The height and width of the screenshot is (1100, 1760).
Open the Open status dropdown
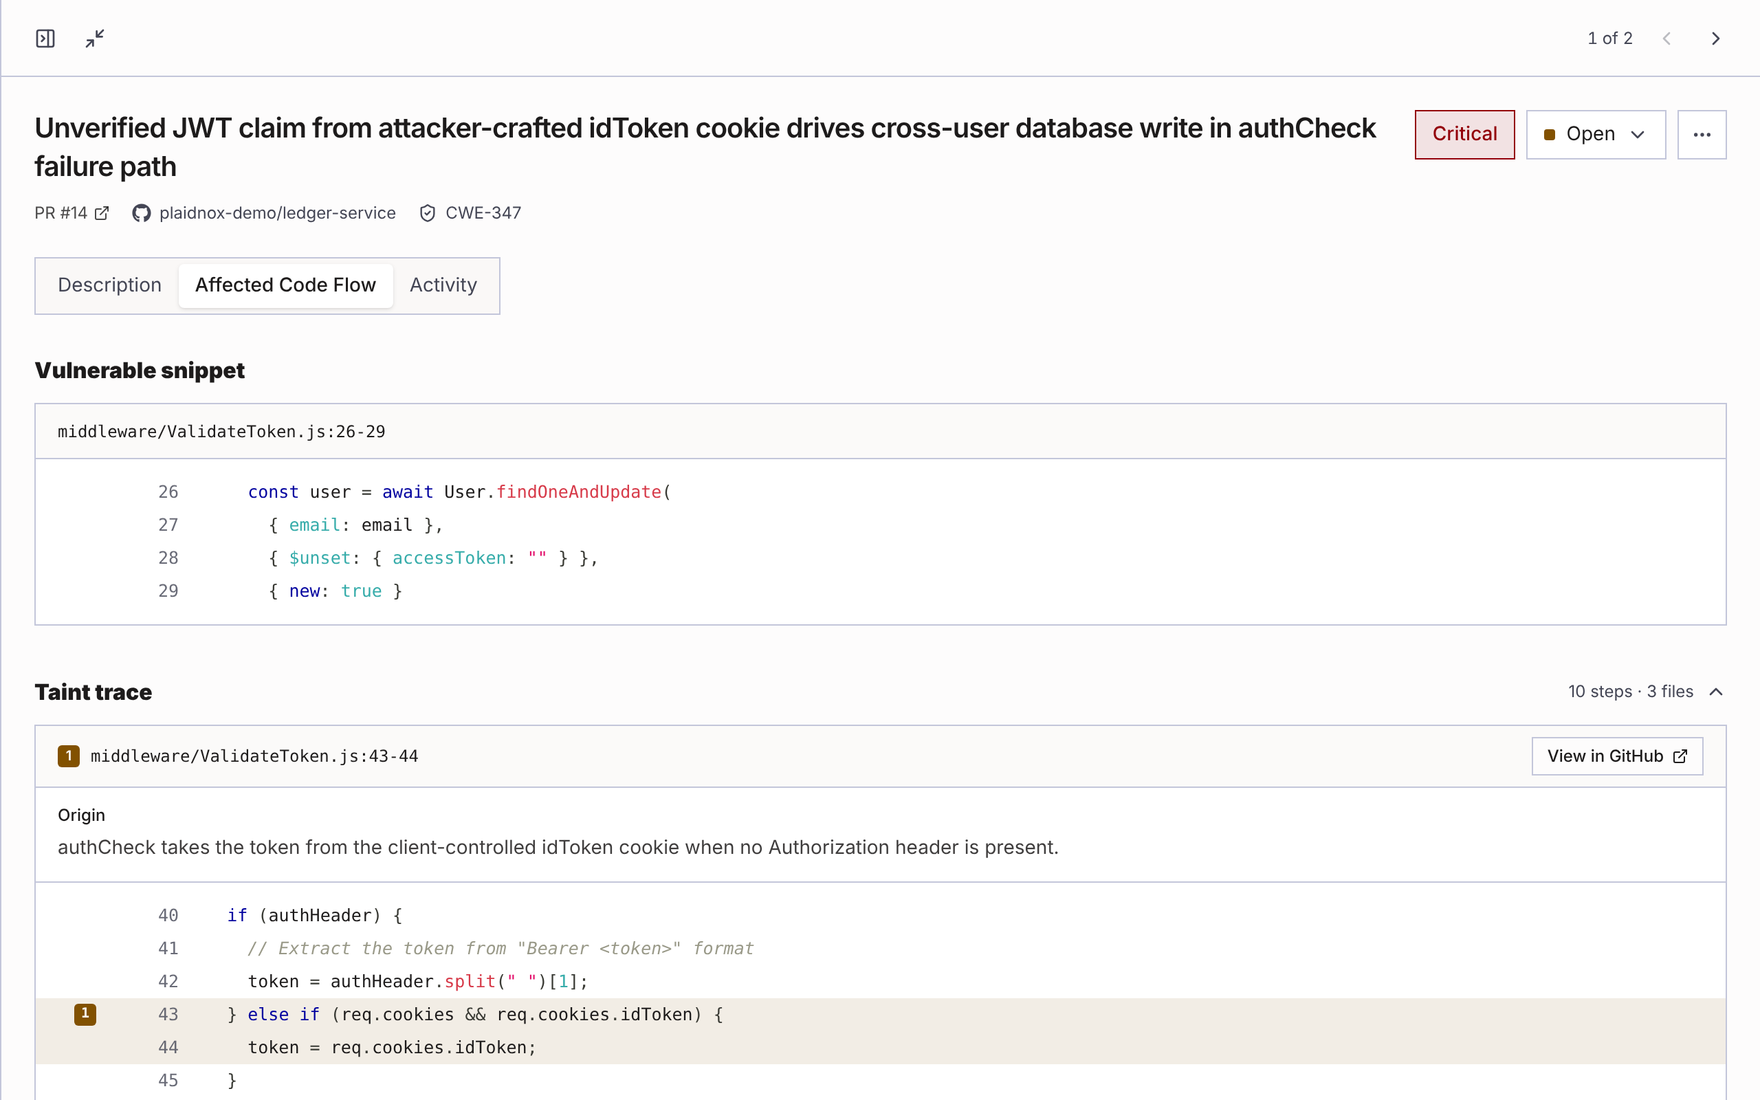point(1595,135)
